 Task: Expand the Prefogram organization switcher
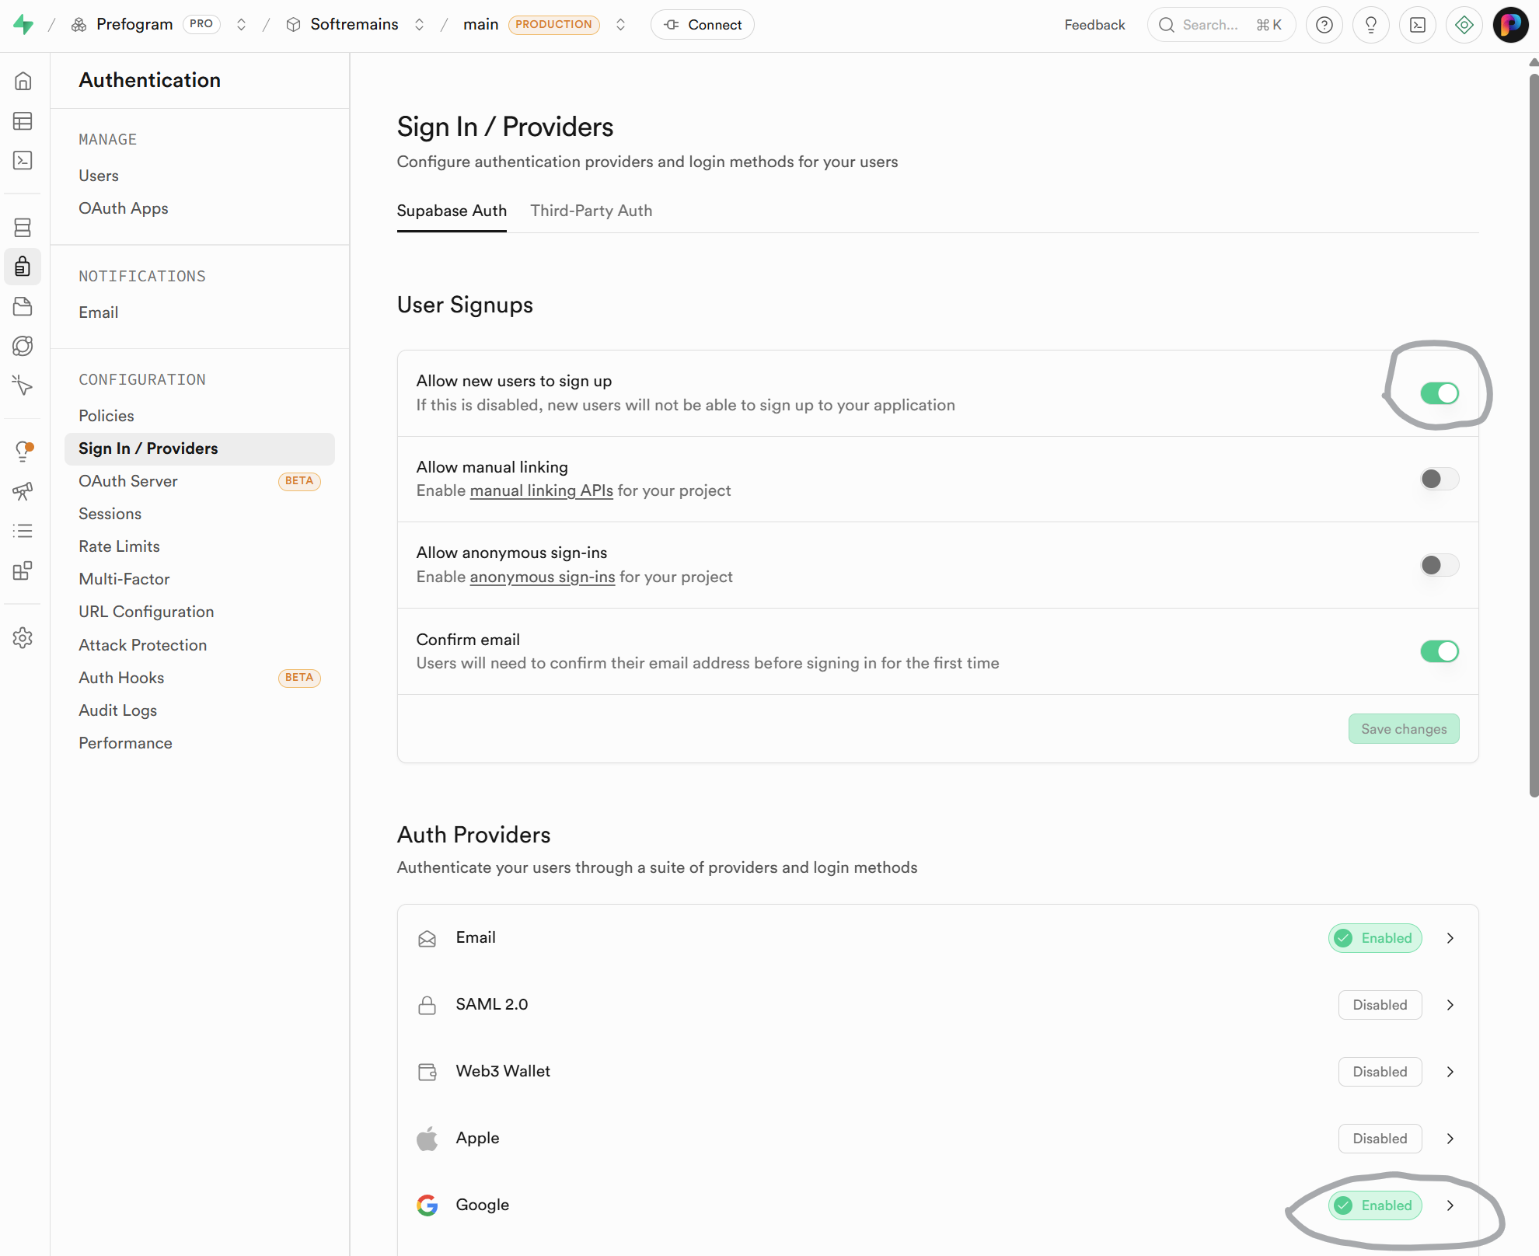coord(241,25)
